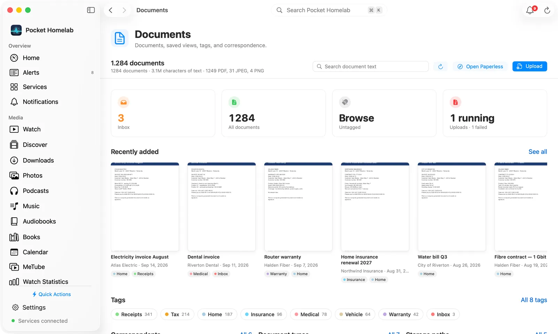Focus the Search Pocket Homelab field
The image size is (558, 334).
(329, 10)
